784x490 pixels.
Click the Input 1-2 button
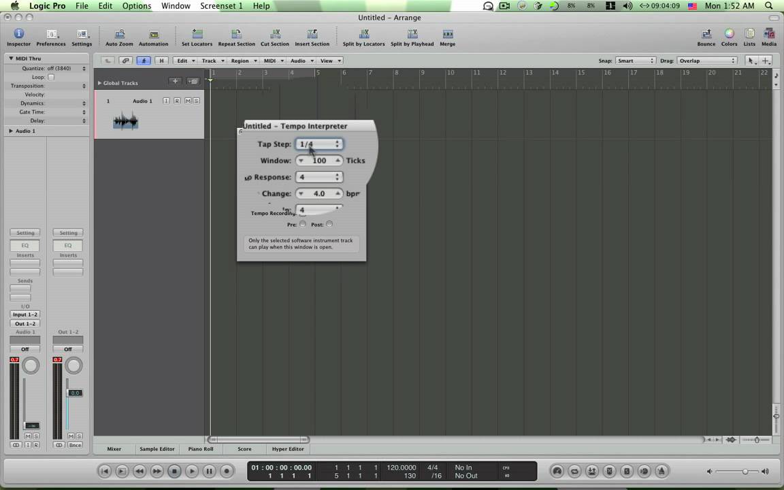[x=25, y=314]
